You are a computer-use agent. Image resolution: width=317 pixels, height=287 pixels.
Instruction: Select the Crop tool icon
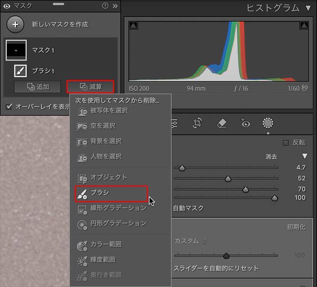click(197, 123)
